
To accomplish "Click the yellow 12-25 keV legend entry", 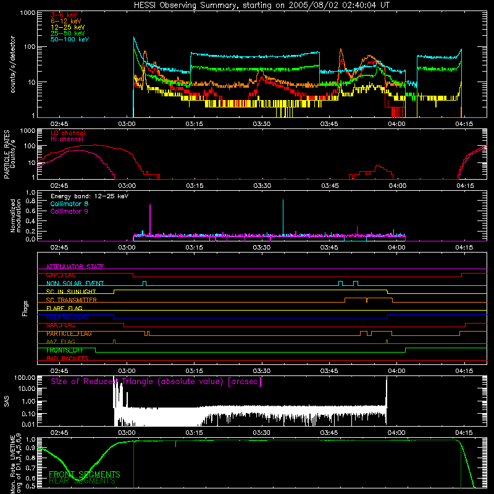I will tap(68, 27).
